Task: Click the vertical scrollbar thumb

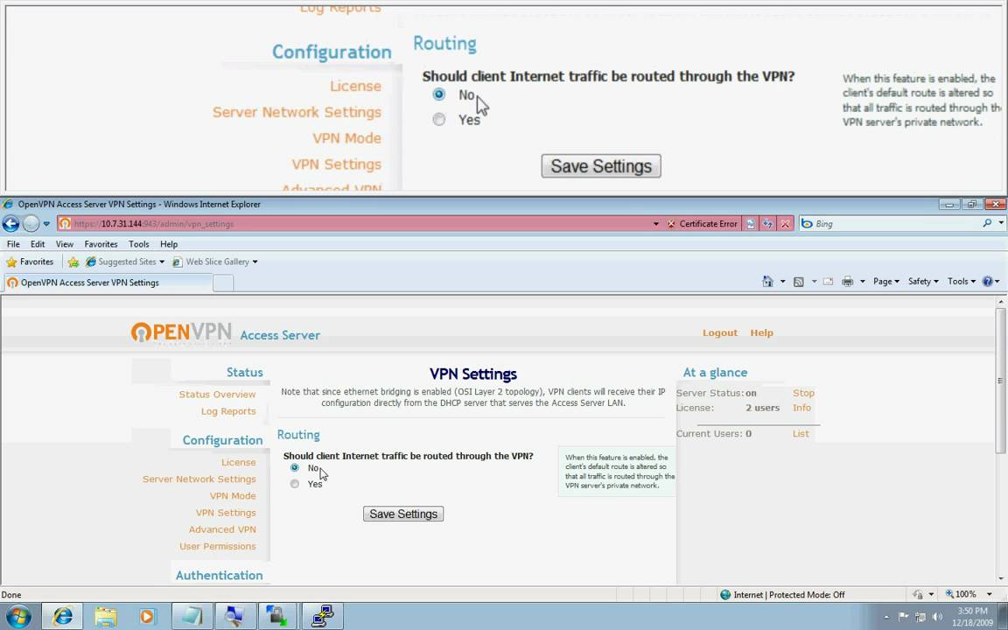Action: [x=1001, y=379]
